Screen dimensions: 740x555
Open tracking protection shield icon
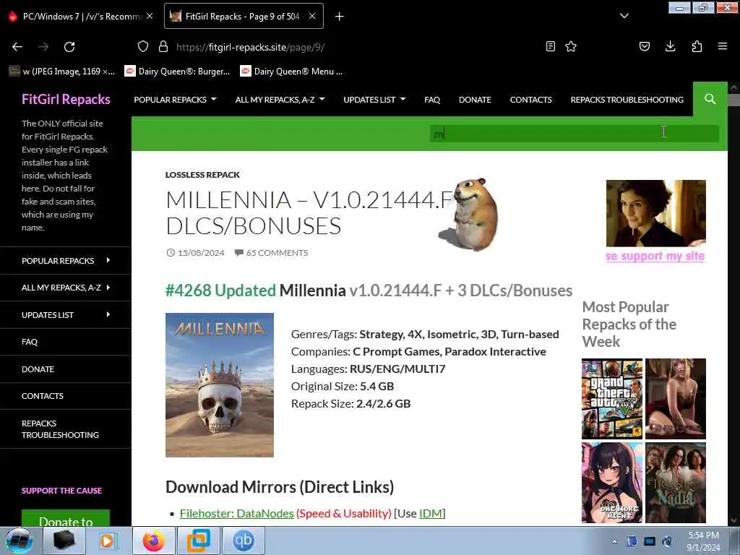[143, 46]
